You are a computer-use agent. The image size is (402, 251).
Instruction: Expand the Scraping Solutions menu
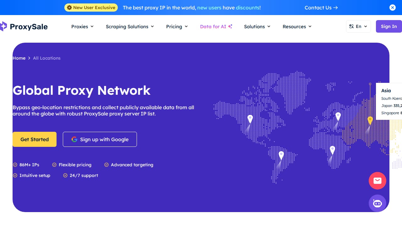130,27
